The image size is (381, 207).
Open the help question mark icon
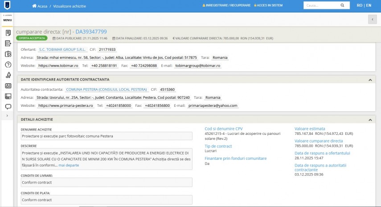8,65
